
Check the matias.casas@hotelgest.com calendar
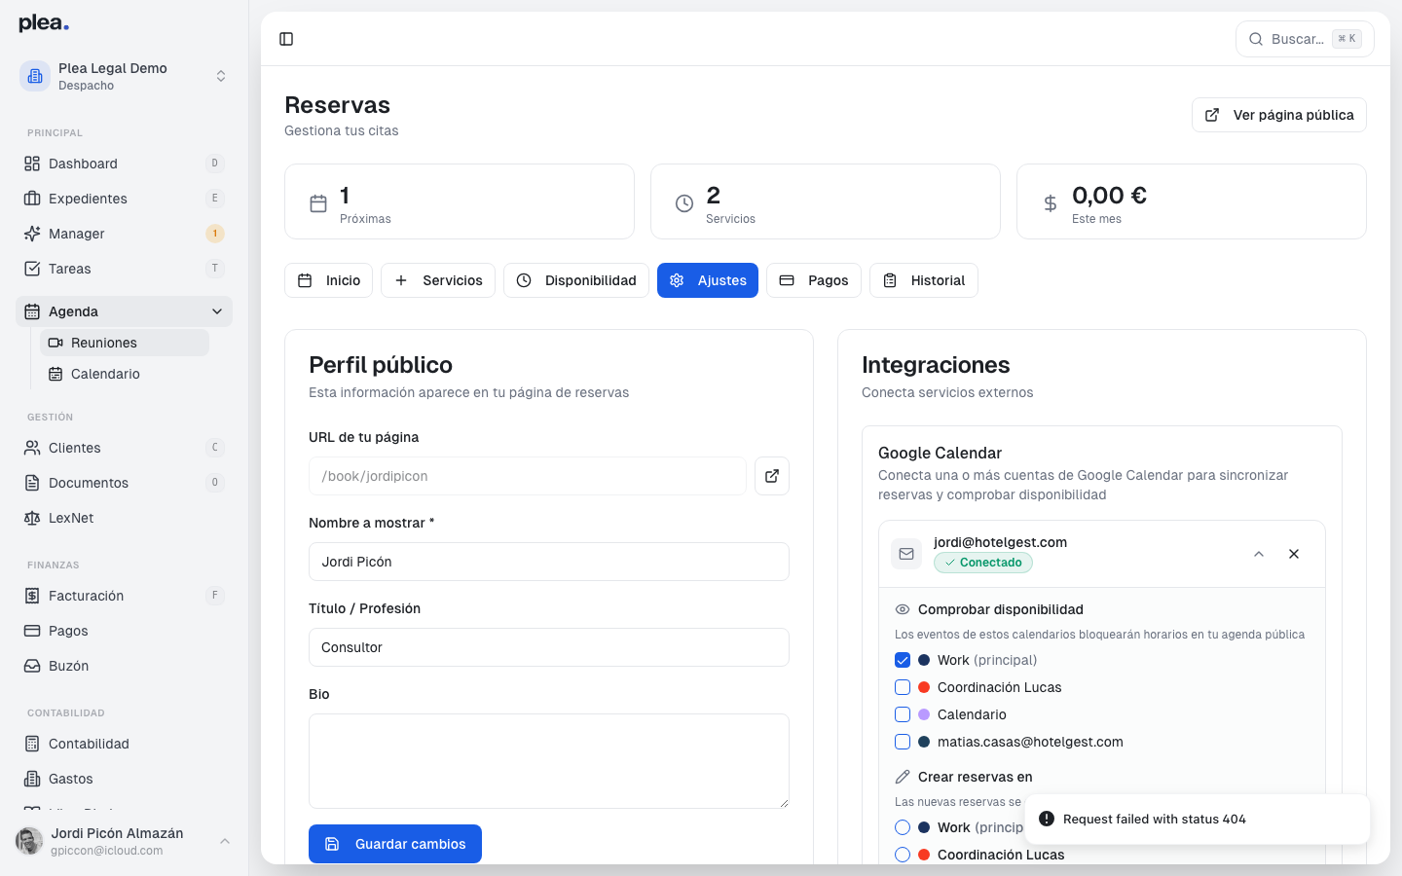click(x=903, y=742)
